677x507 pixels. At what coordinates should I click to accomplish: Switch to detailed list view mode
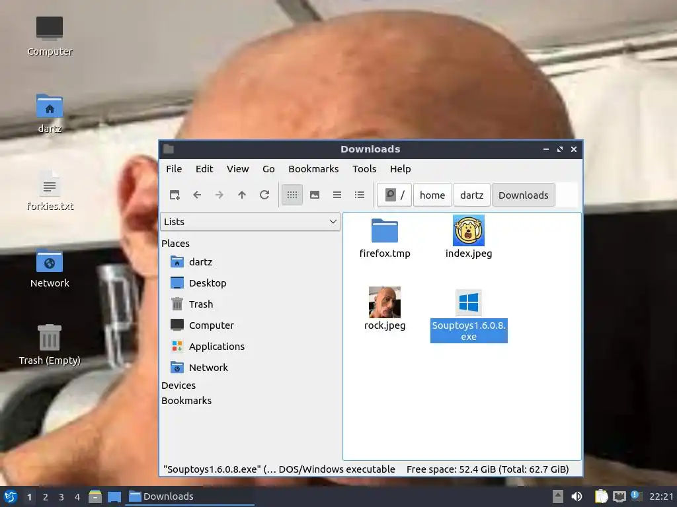click(360, 195)
